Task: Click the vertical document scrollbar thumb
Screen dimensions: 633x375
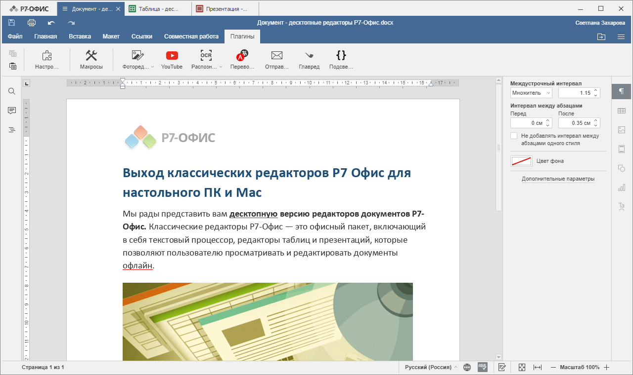Action: point(498,148)
